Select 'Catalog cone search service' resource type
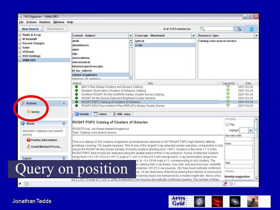Screen dimensions: 280x210 (x=228, y=41)
